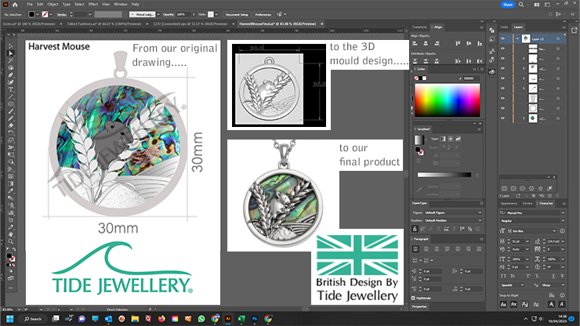Screen dimensions: 580x326
Task: Open the Layers panel menu icon
Action: pyautogui.click(x=564, y=27)
